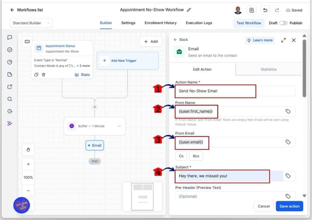View Stats for the trigger
The width and height of the screenshot is (312, 220).
pyautogui.click(x=82, y=75)
